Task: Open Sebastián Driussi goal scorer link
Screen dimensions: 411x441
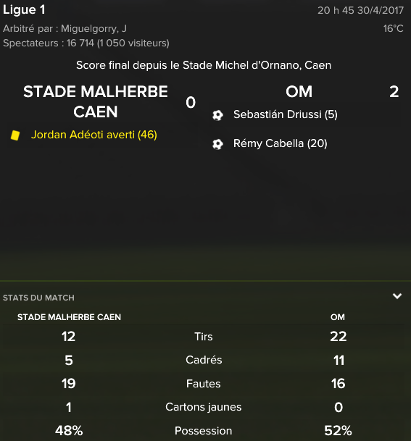Action: pos(285,114)
